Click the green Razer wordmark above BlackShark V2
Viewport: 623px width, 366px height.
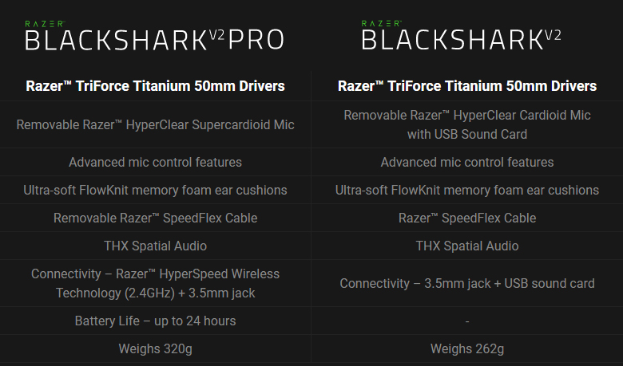pyautogui.click(x=381, y=24)
